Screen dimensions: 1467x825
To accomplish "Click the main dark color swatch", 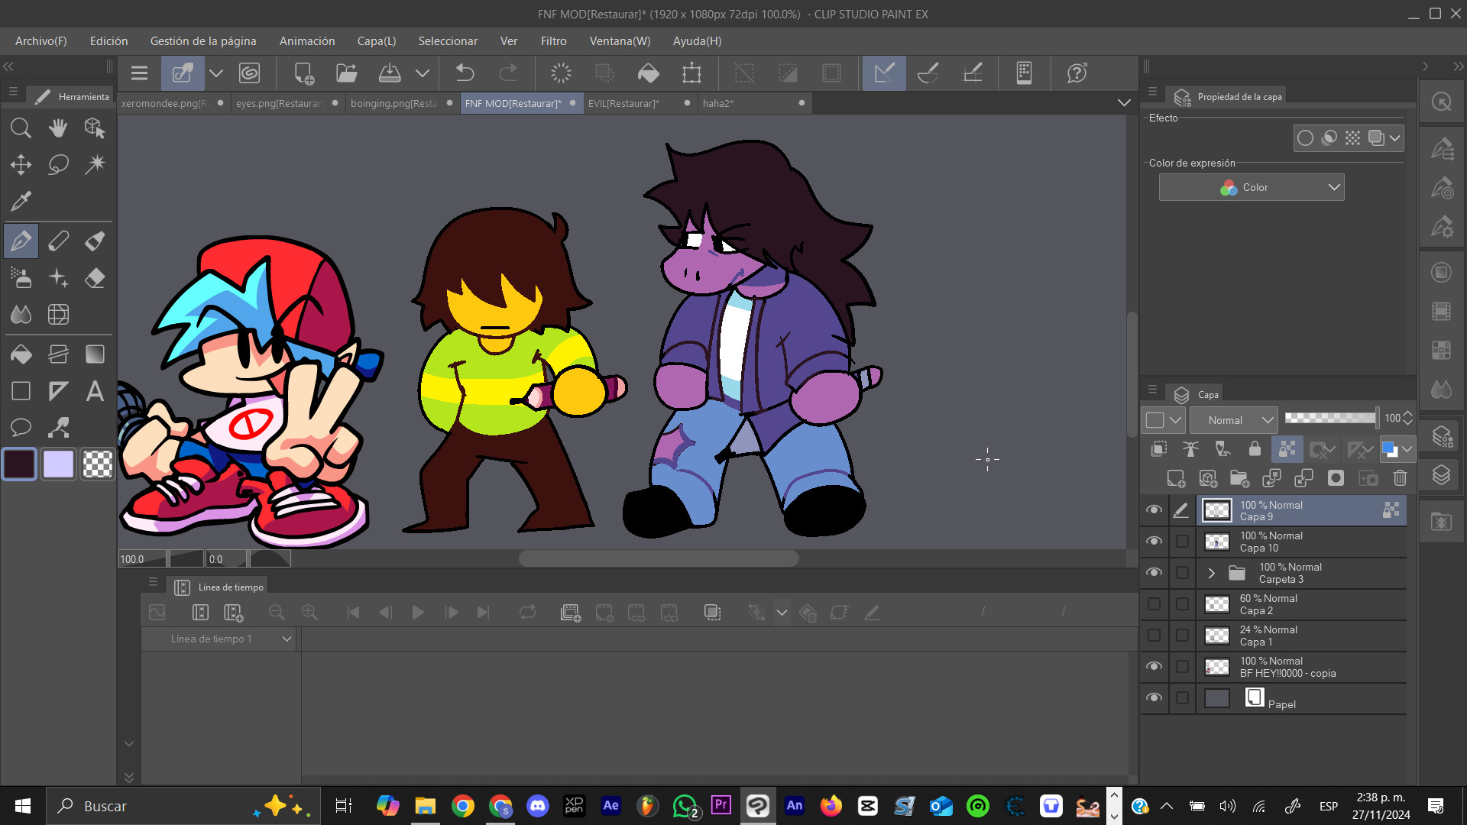I will [20, 464].
